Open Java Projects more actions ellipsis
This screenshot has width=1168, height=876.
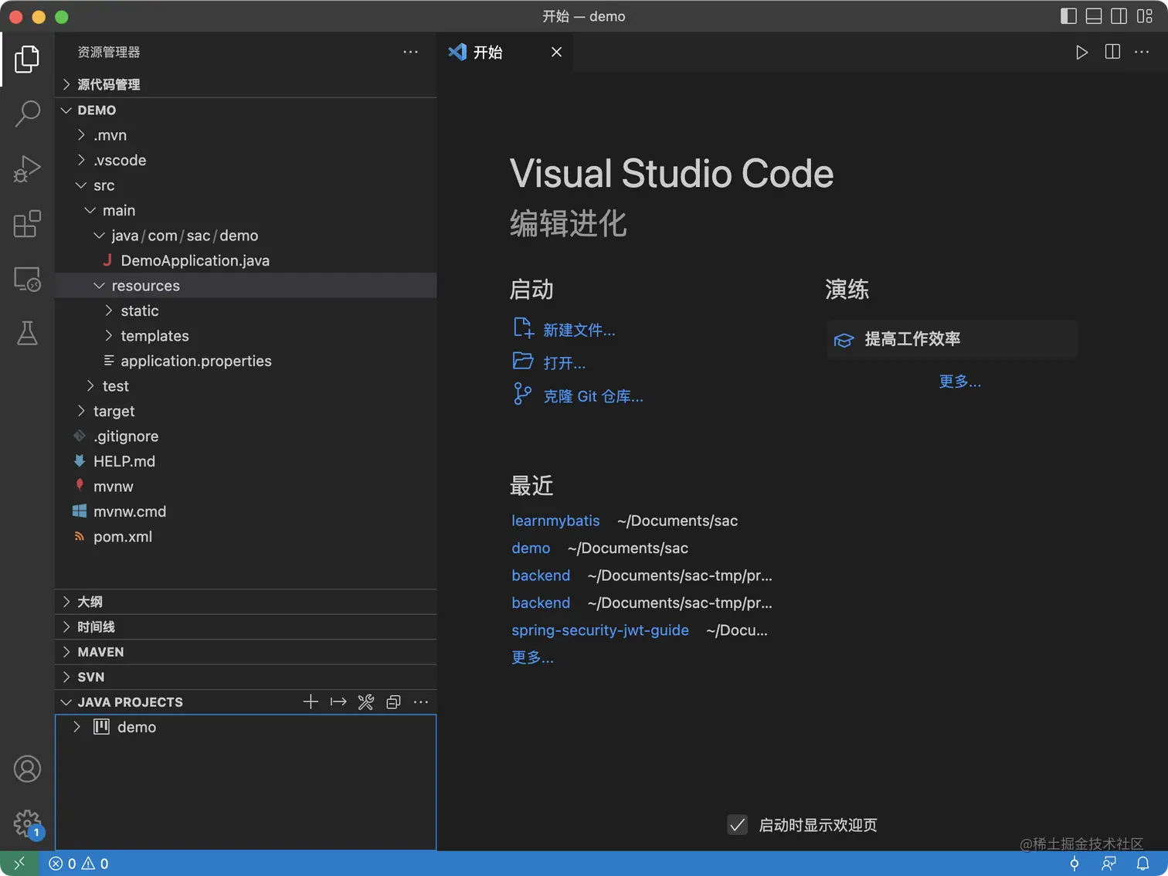pyautogui.click(x=421, y=701)
